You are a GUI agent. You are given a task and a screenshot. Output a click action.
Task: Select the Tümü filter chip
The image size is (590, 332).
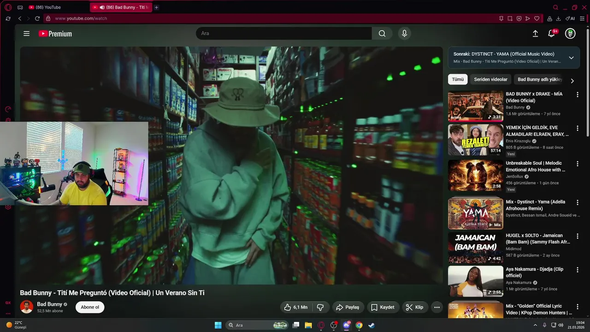(x=458, y=79)
